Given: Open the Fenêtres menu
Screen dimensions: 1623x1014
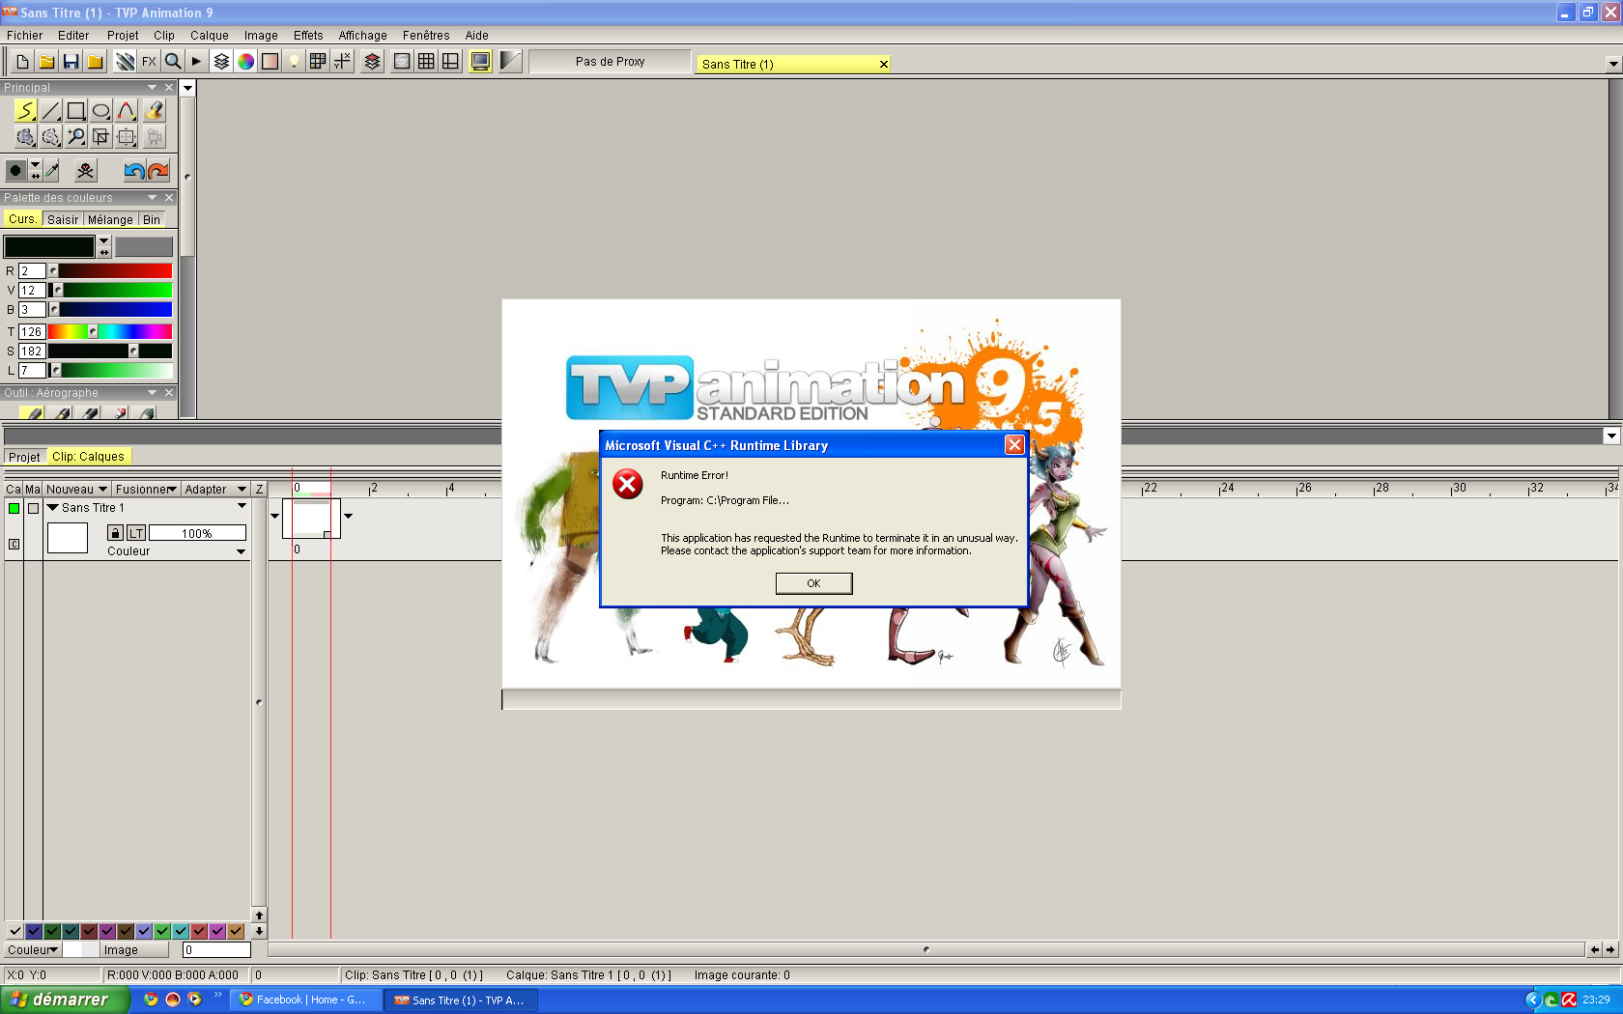Looking at the screenshot, I should [x=426, y=36].
